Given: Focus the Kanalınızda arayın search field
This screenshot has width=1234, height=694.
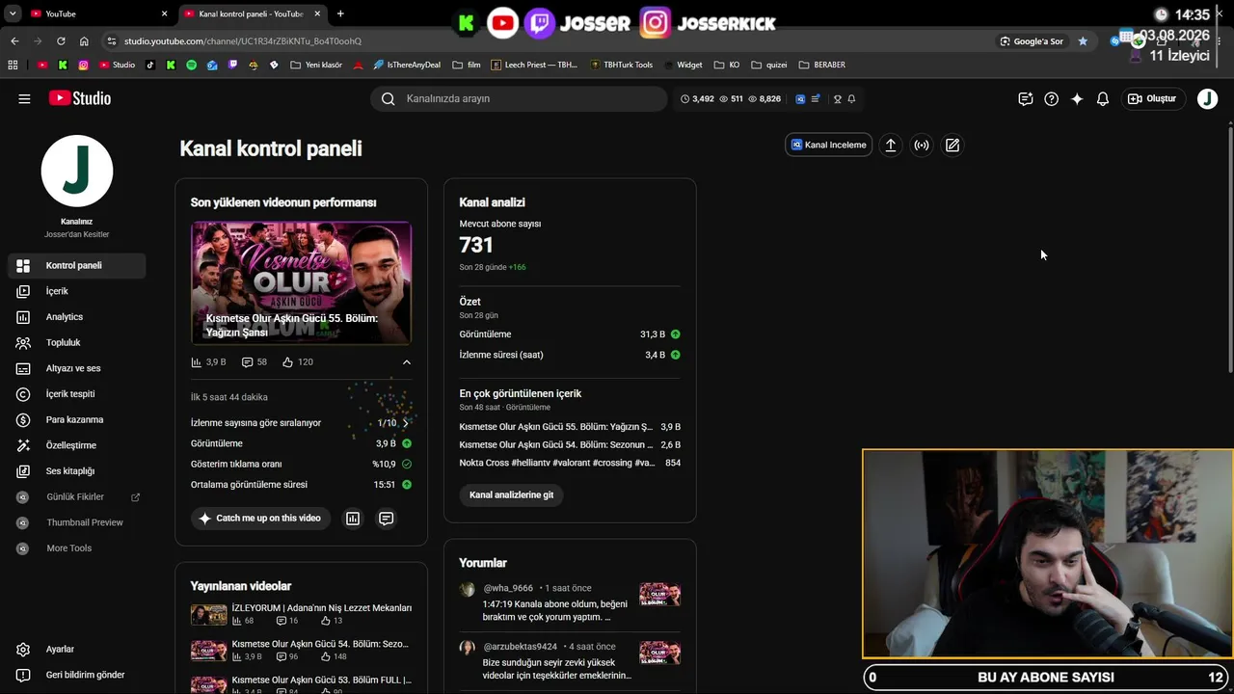Looking at the screenshot, I should coord(519,98).
